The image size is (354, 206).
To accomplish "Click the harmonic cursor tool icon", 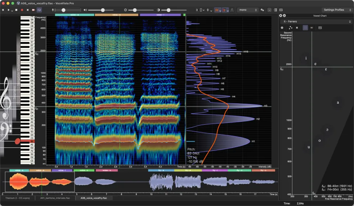I will click(208, 10).
